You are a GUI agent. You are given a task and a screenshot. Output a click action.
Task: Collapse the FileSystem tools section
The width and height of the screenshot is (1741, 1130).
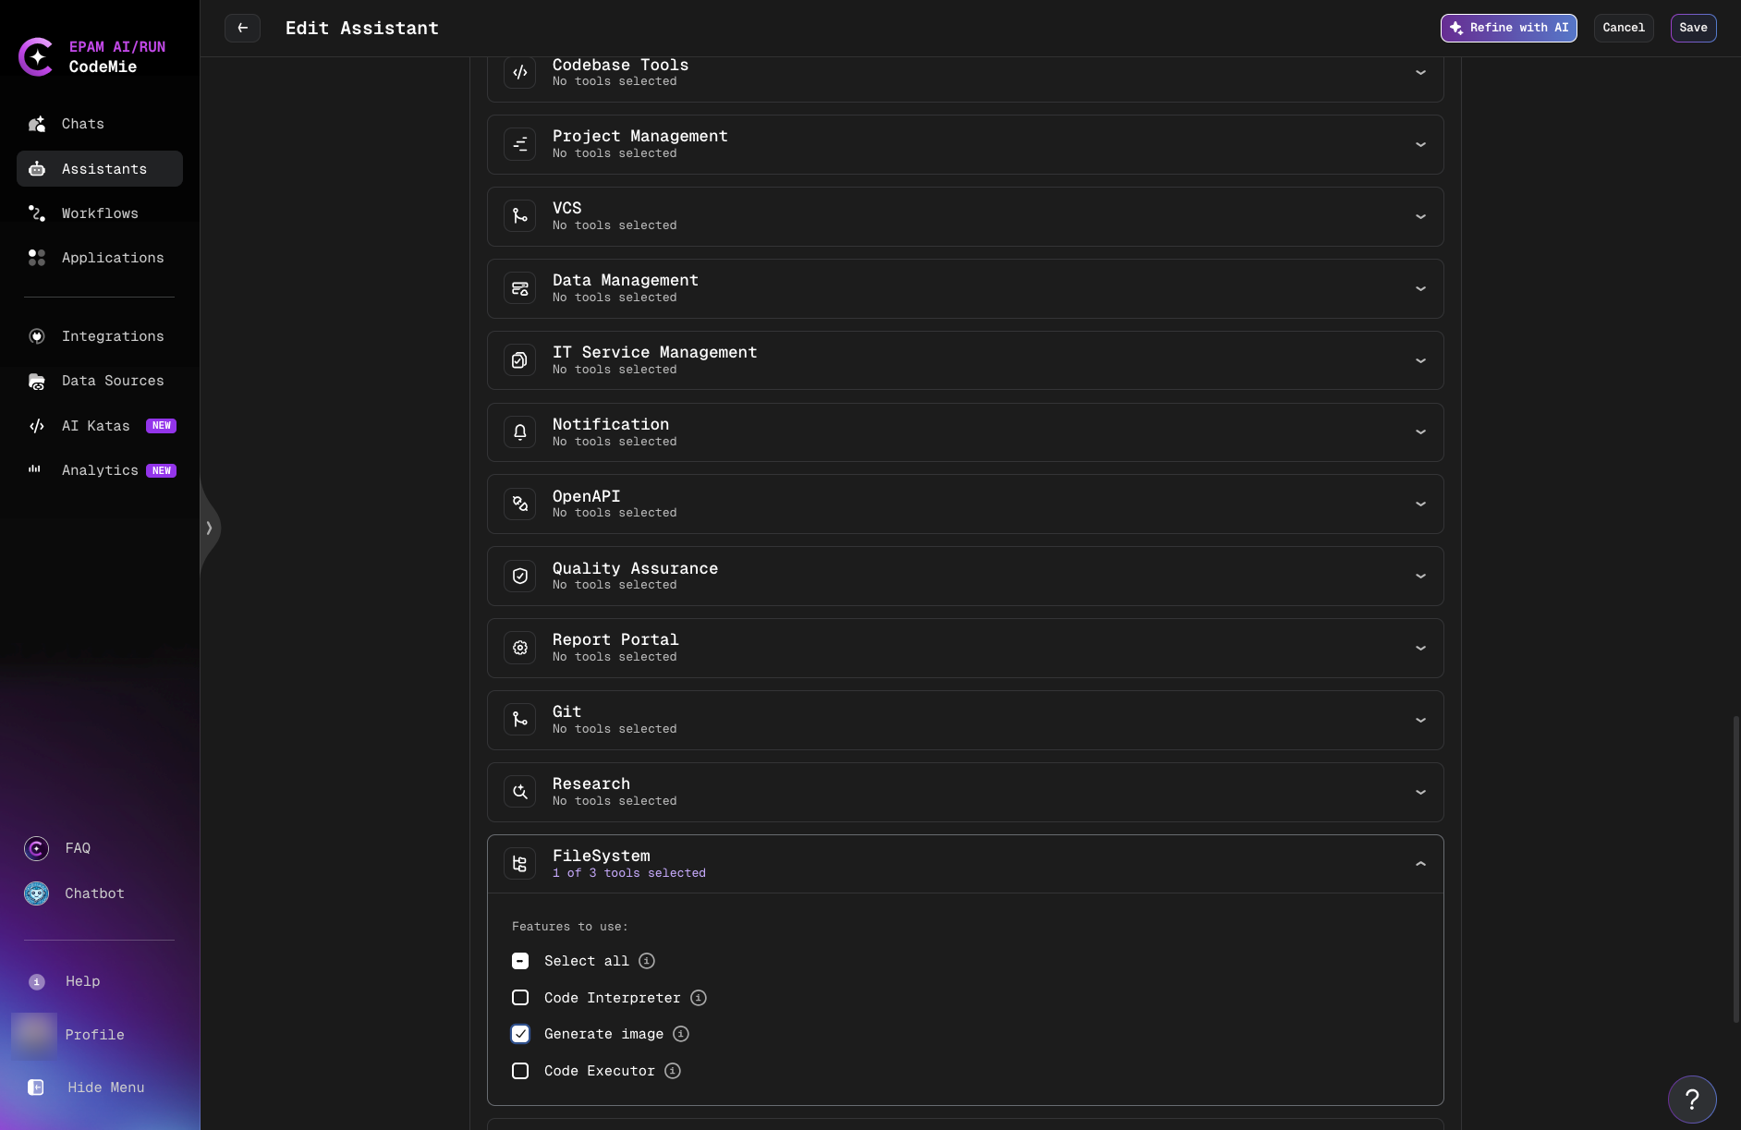click(x=1420, y=863)
